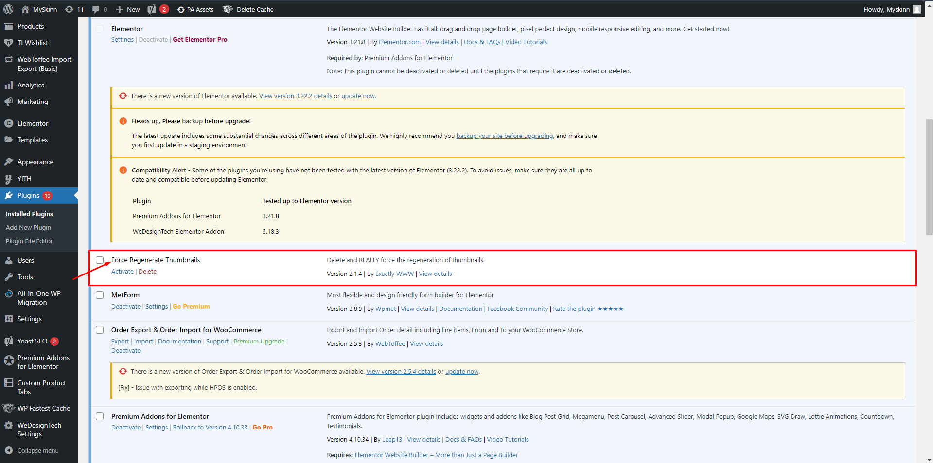The height and width of the screenshot is (463, 933).
Task: Open Elementor plugin Settings link
Action: click(x=123, y=40)
